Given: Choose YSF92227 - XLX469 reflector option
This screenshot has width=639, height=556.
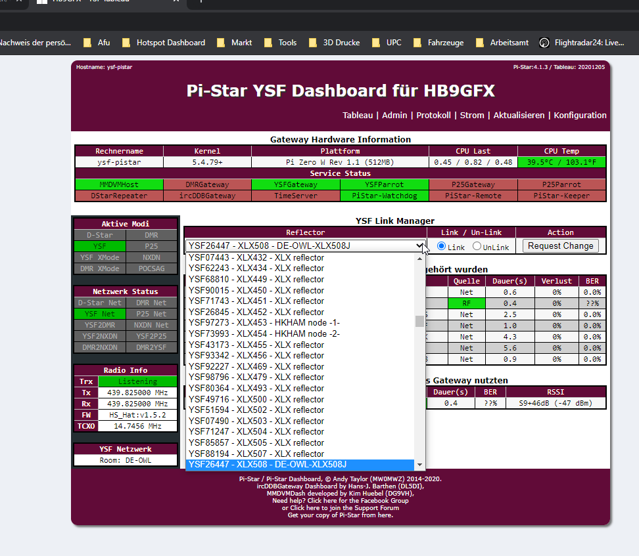Looking at the screenshot, I should [300, 366].
